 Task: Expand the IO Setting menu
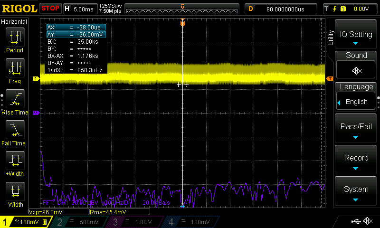tap(356, 35)
